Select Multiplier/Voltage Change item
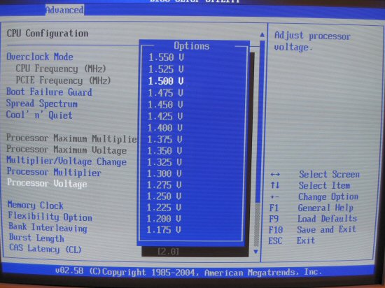Viewport: 385px width, 288px height. pos(66,161)
